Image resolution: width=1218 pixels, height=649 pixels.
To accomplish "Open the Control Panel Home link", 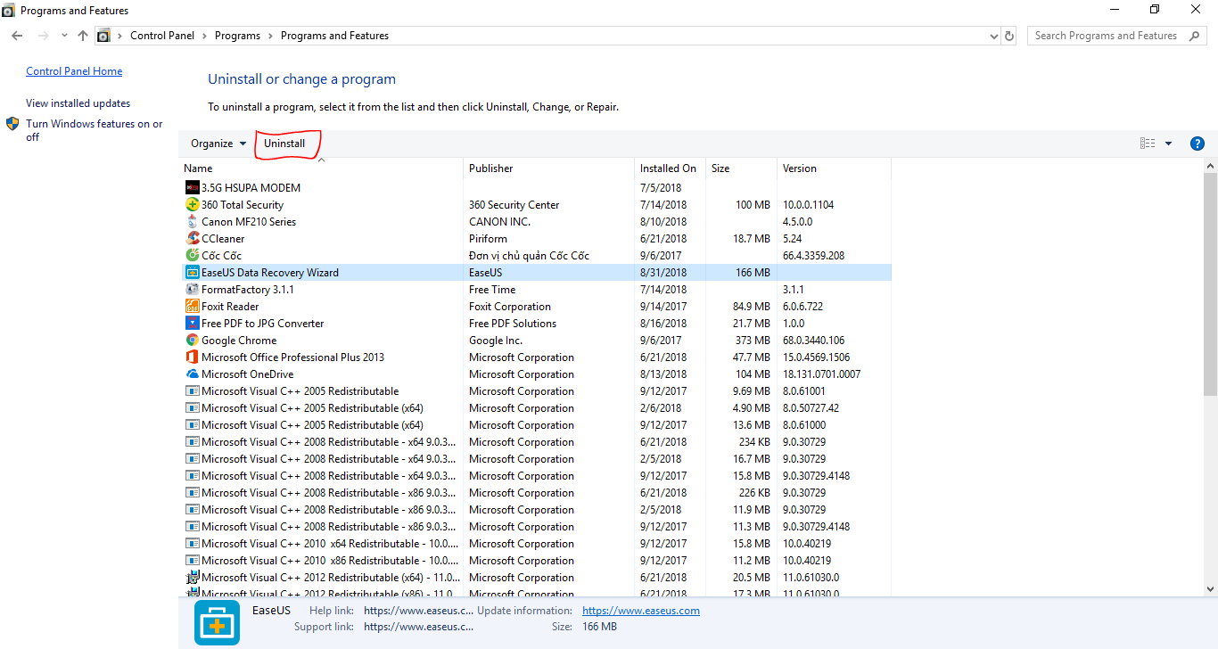I will 74,71.
